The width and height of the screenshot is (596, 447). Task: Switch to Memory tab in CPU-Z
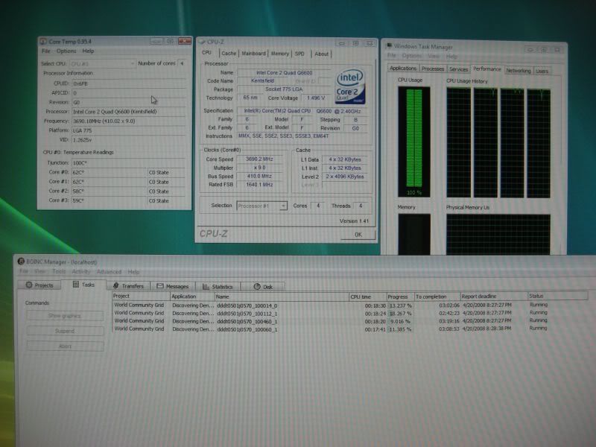(280, 54)
